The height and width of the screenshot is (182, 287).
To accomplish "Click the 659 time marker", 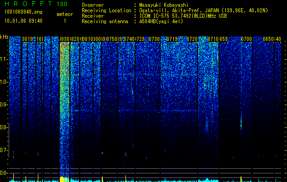I will pyautogui.click(x=224, y=39).
